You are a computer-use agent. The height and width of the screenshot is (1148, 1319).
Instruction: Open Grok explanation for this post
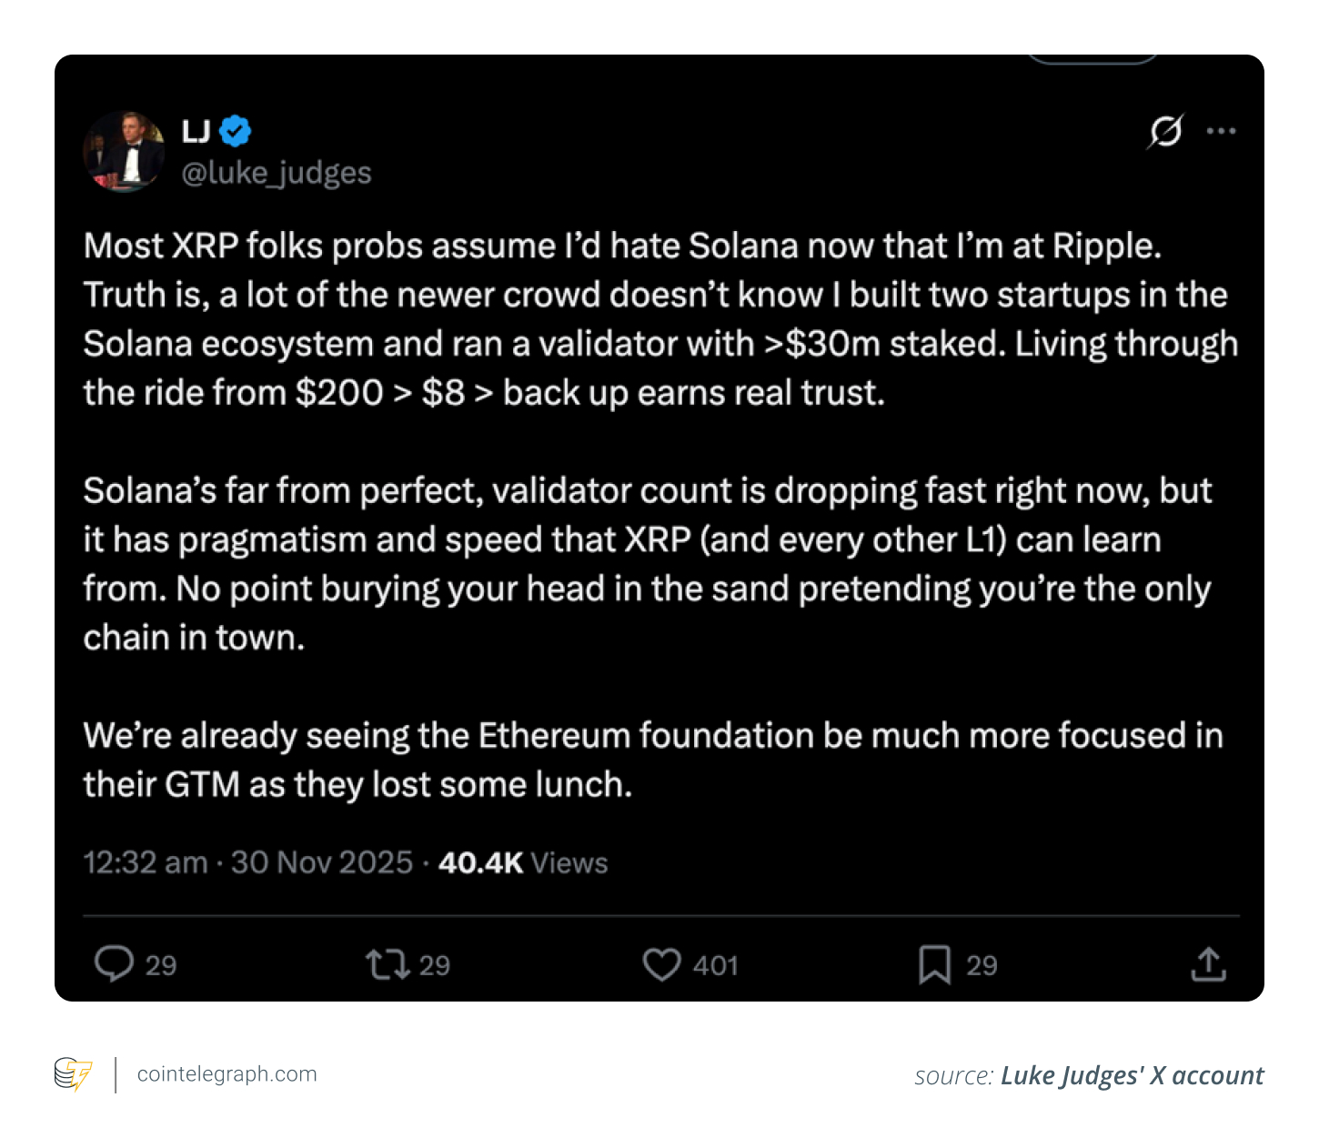(1167, 131)
